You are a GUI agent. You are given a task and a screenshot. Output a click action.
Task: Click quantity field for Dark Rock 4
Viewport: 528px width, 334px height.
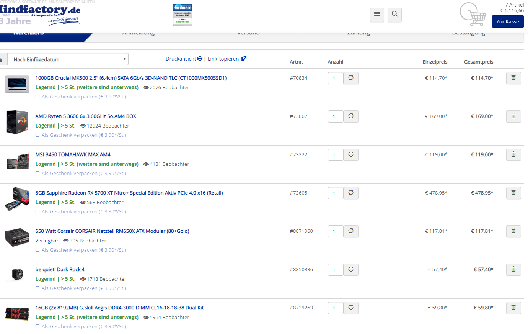tap(336, 270)
